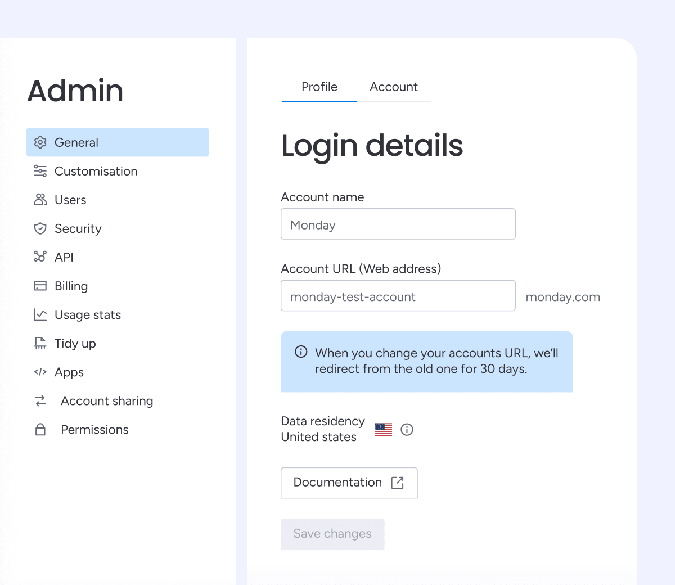Open the General admin section

point(118,142)
